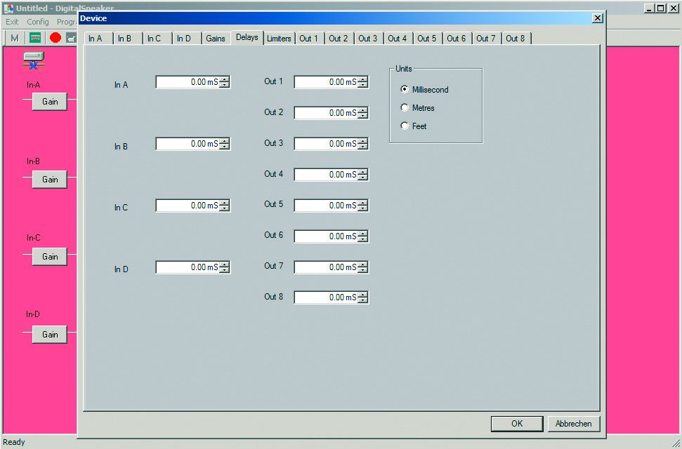Screen dimensions: 682x449
Task: Click the DigitalSpeaker app icon in title bar
Action: [x=8, y=8]
